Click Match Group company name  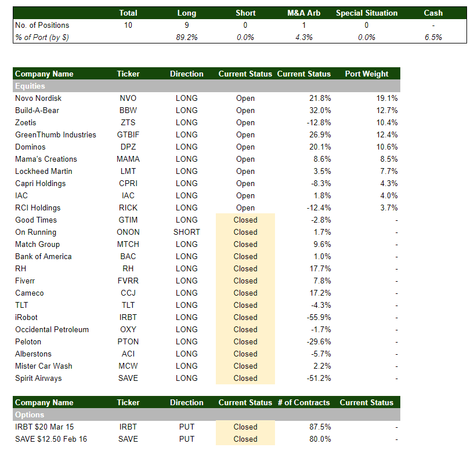click(38, 245)
